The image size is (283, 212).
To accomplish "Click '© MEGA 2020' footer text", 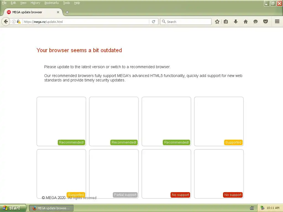I will (54, 198).
